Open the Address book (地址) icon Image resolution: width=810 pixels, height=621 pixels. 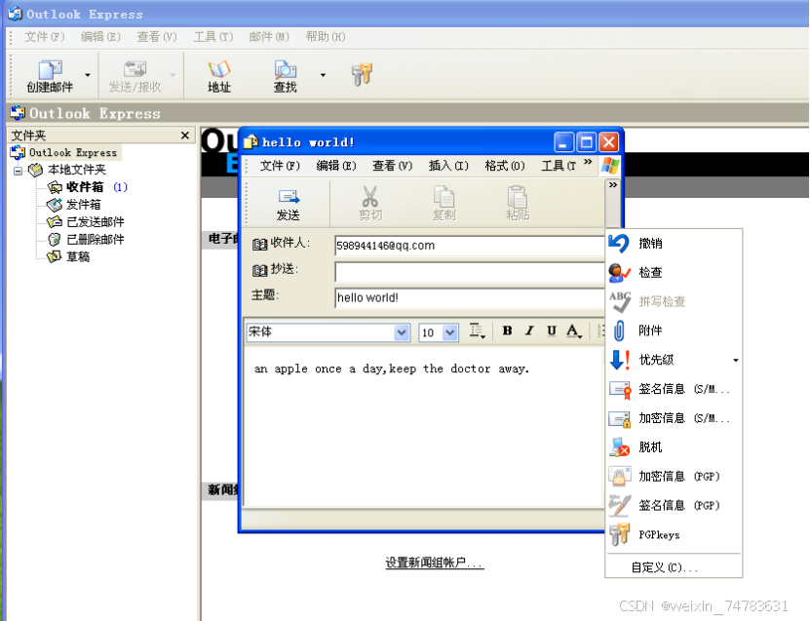[x=219, y=75]
